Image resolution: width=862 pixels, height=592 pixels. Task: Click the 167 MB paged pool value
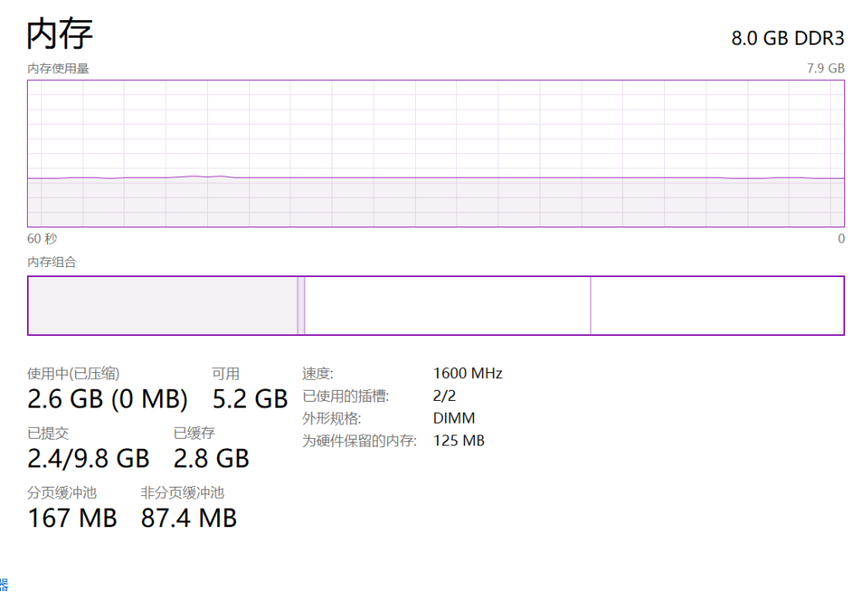pos(72,518)
